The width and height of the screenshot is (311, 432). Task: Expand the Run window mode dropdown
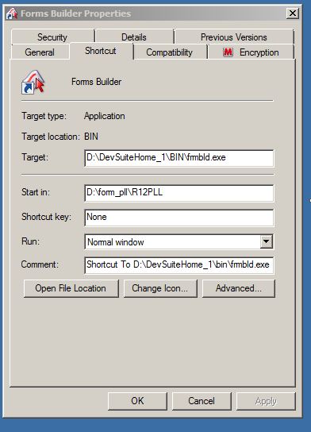(267, 242)
